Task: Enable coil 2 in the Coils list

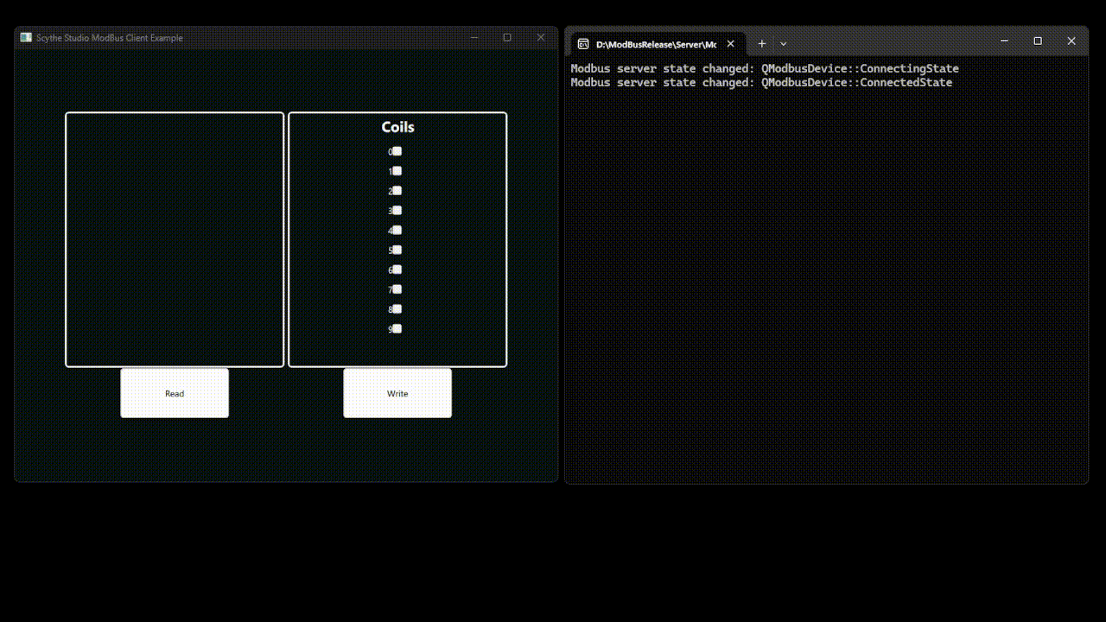Action: click(397, 190)
